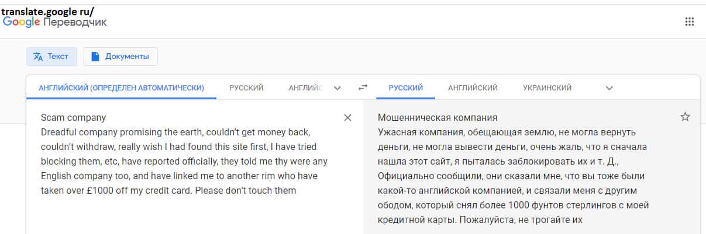Screen dimensions: 706x234
Task: Select РУССКИЙ as the target language
Action: [x=405, y=88]
